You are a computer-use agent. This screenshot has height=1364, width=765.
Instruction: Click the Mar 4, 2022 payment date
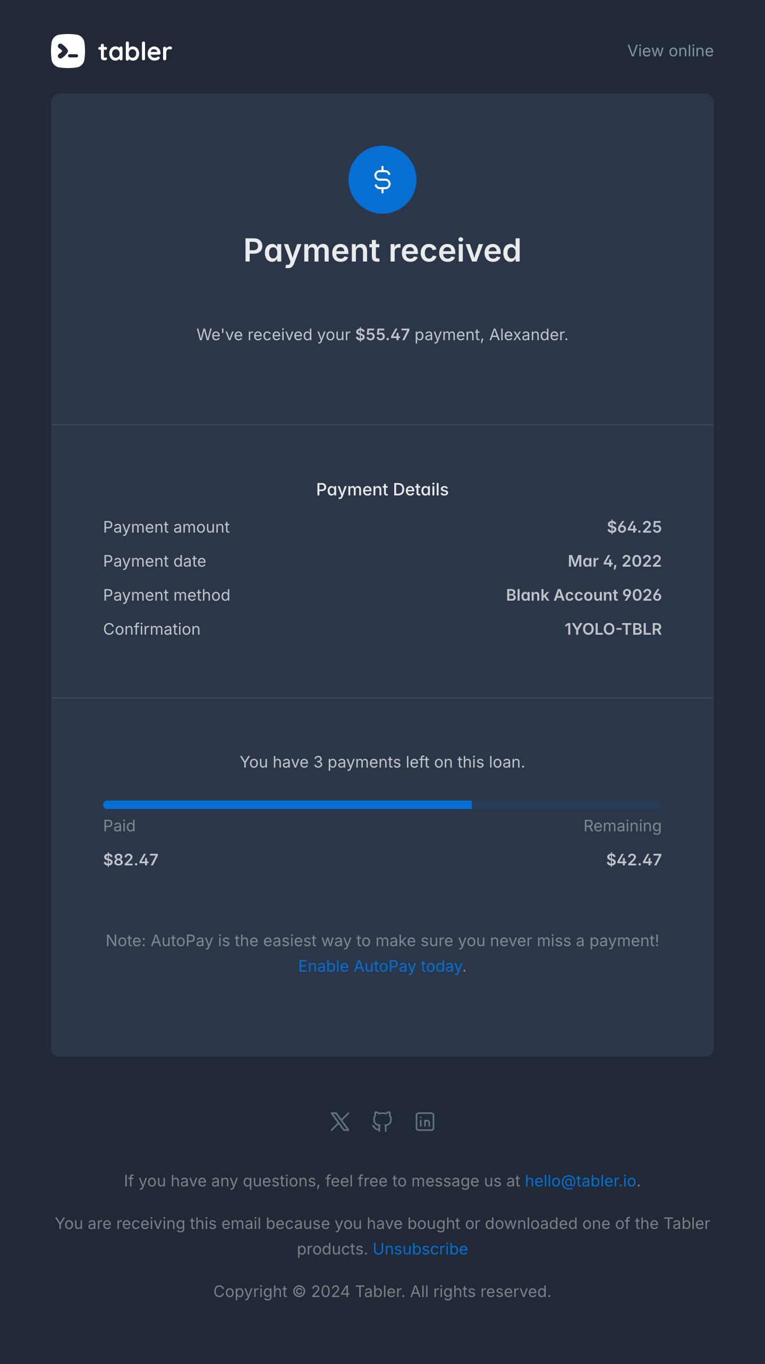click(x=615, y=561)
